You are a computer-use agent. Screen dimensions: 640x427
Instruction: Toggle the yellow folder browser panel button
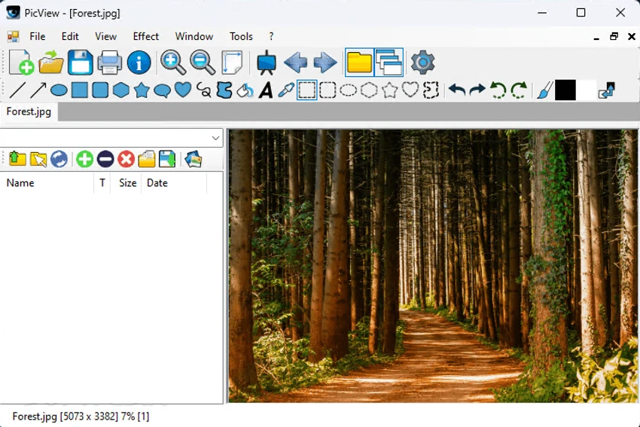pyautogui.click(x=359, y=63)
